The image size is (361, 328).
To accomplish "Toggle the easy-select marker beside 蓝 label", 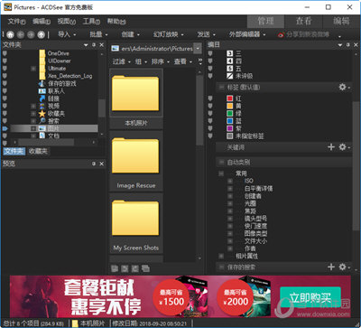I will click(210, 121).
